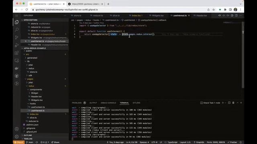Switch to the Header.tsx editor tab
The width and height of the screenshot is (257, 144).
click(202, 16)
